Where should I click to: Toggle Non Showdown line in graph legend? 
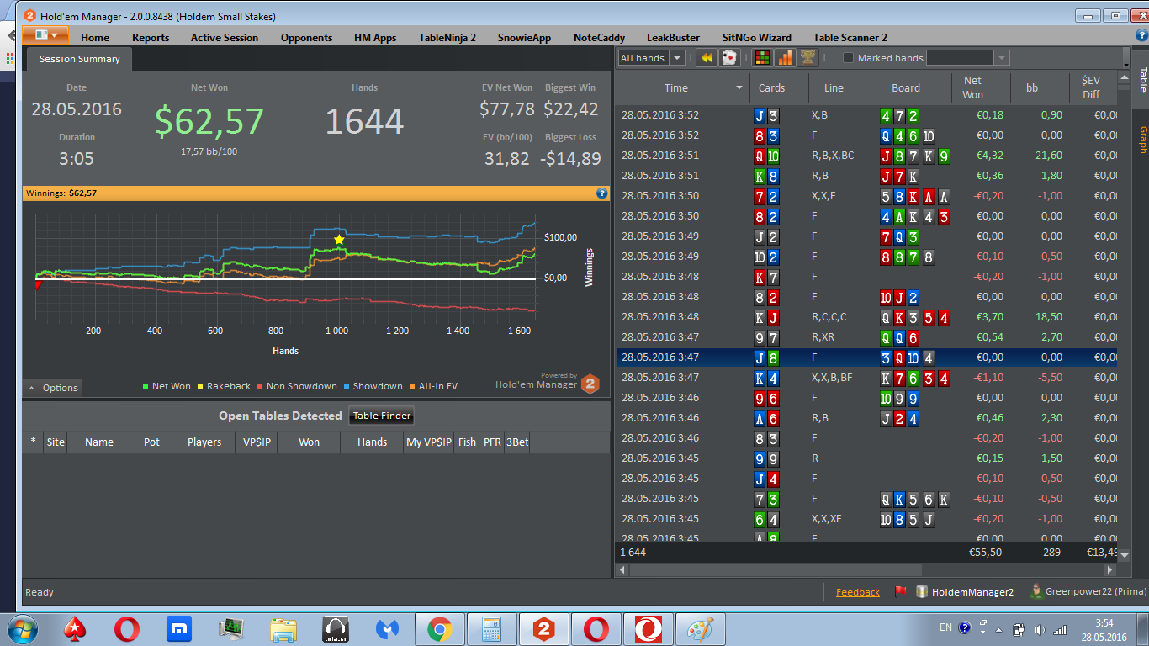click(x=297, y=386)
